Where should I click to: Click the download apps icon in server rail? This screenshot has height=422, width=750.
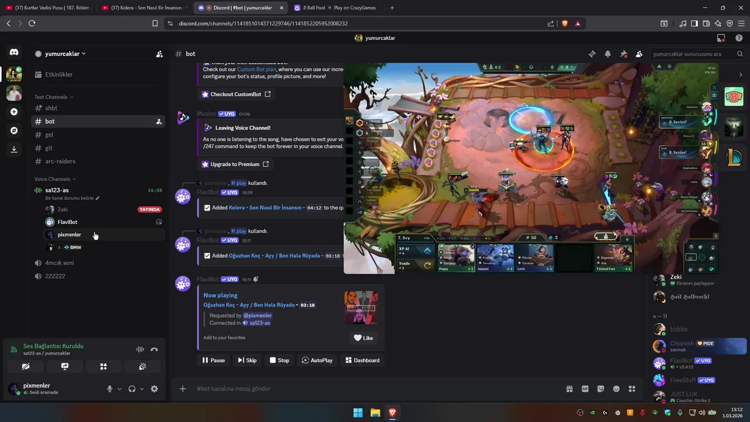pyautogui.click(x=14, y=149)
